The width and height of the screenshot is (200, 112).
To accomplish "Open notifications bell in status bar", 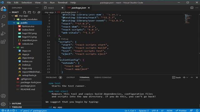I will pyautogui.click(x=197, y=111).
